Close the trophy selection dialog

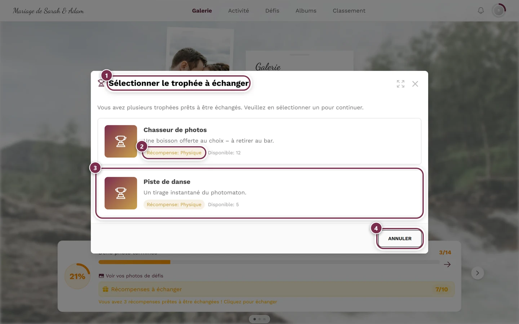click(415, 84)
